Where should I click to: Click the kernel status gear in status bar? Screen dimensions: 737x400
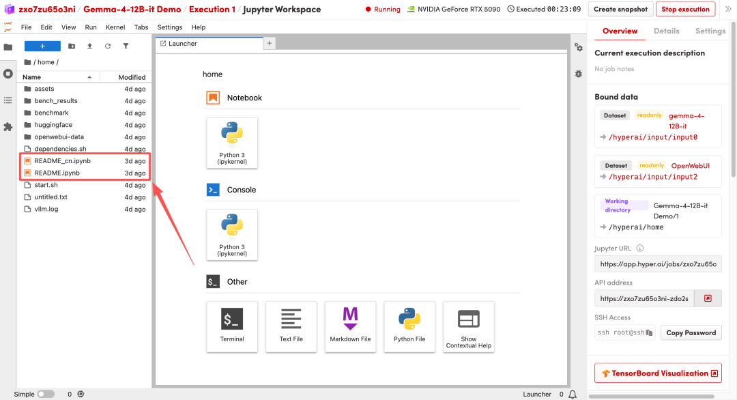click(81, 395)
